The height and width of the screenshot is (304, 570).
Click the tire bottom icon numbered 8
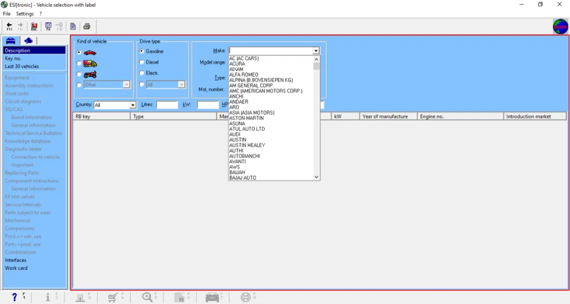click(x=246, y=298)
